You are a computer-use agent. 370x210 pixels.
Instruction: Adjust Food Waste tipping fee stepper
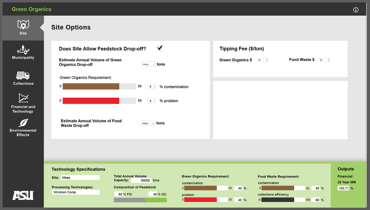coord(324,60)
